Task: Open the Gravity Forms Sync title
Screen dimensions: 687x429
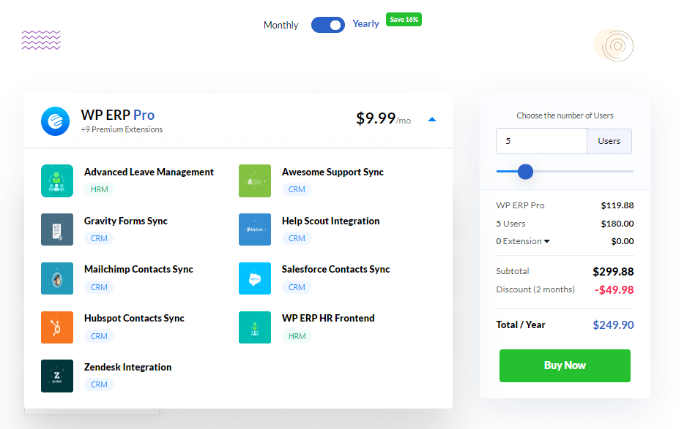Action: (x=126, y=221)
